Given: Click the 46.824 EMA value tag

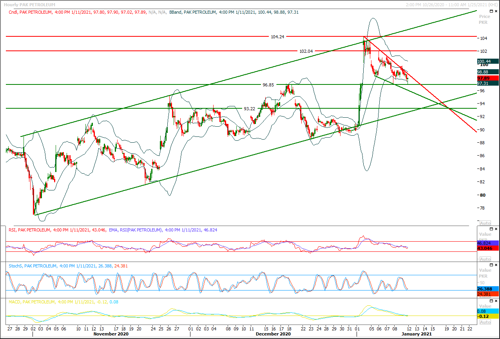Looking at the screenshot, I should (x=487, y=243).
